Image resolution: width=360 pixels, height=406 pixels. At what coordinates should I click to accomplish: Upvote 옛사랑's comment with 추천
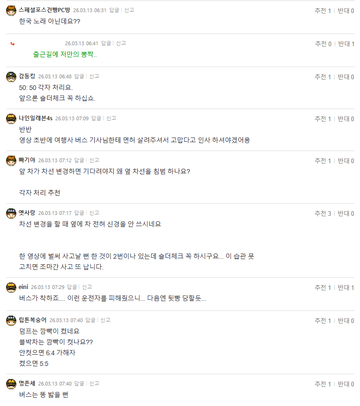[x=323, y=213]
